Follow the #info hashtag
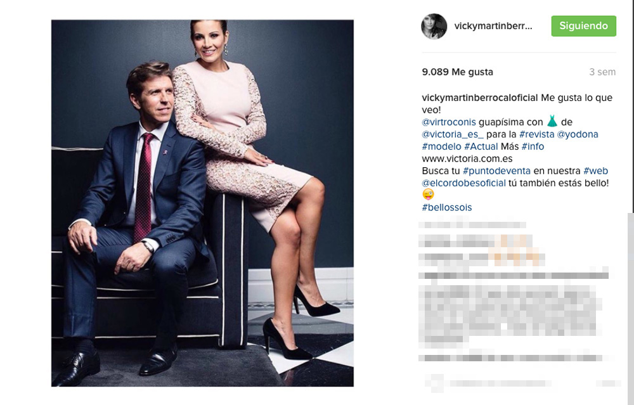Image resolution: width=634 pixels, height=405 pixels. point(533,146)
